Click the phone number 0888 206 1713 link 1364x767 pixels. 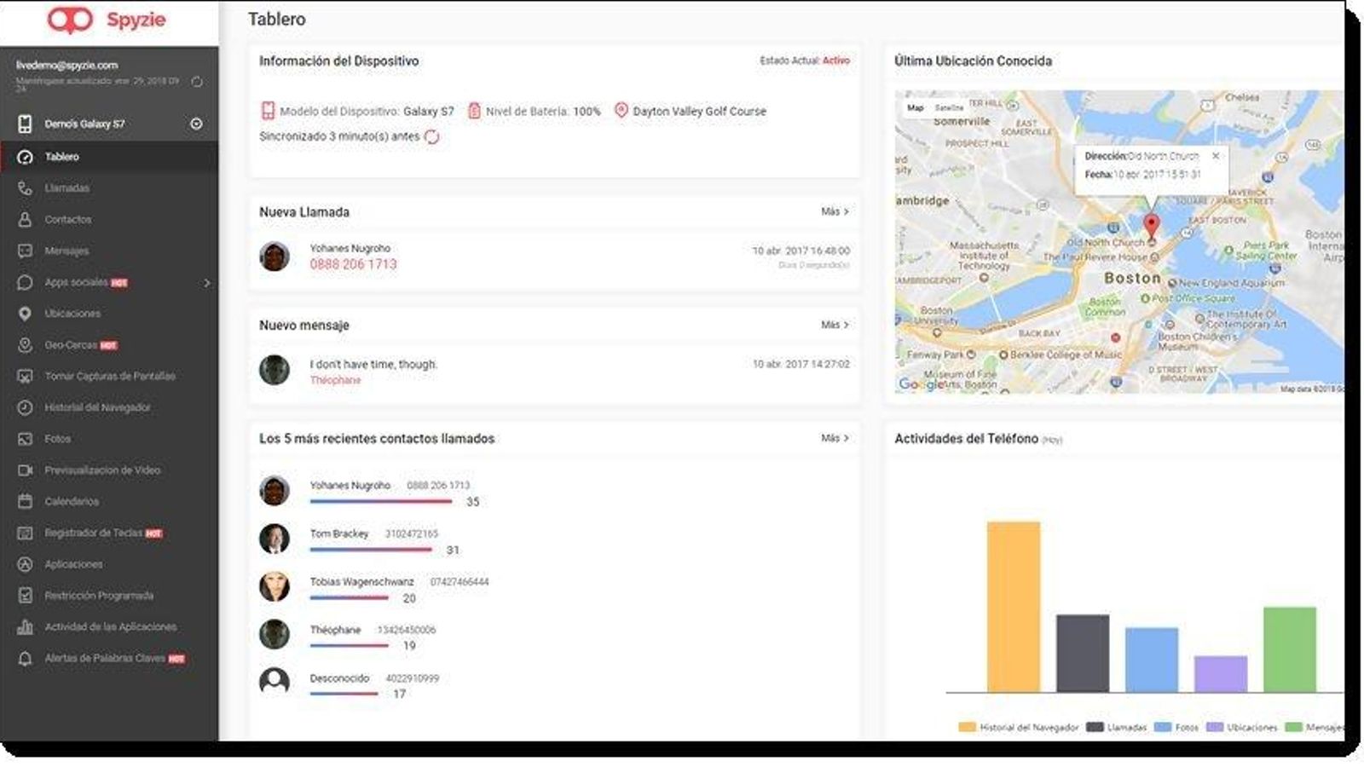(353, 264)
